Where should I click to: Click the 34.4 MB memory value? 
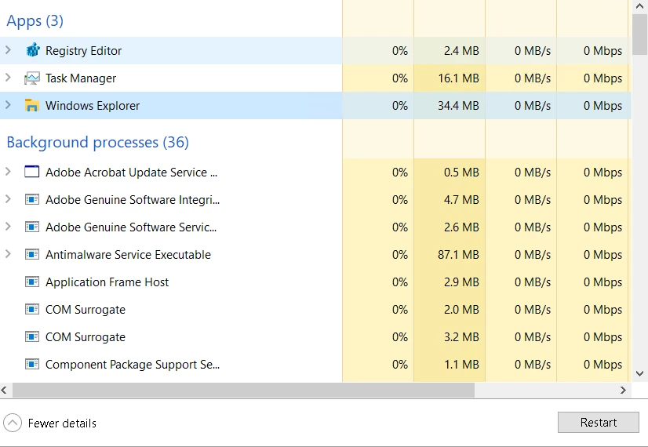(458, 106)
